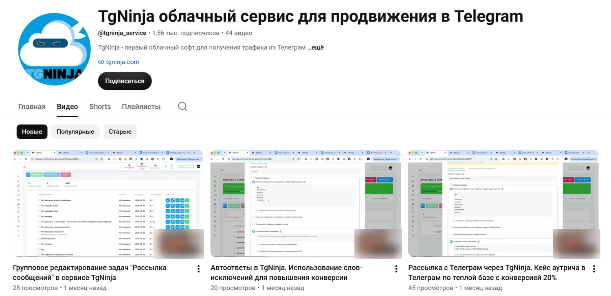
Task: Click "20 просмотров" under second video
Action: (x=233, y=288)
